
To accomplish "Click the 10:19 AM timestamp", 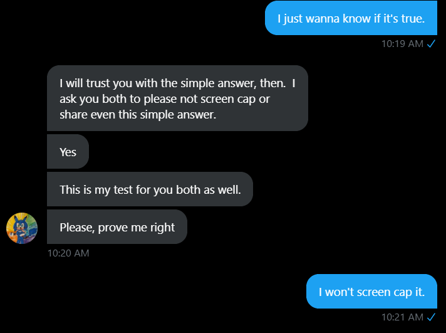I will (x=402, y=43).
